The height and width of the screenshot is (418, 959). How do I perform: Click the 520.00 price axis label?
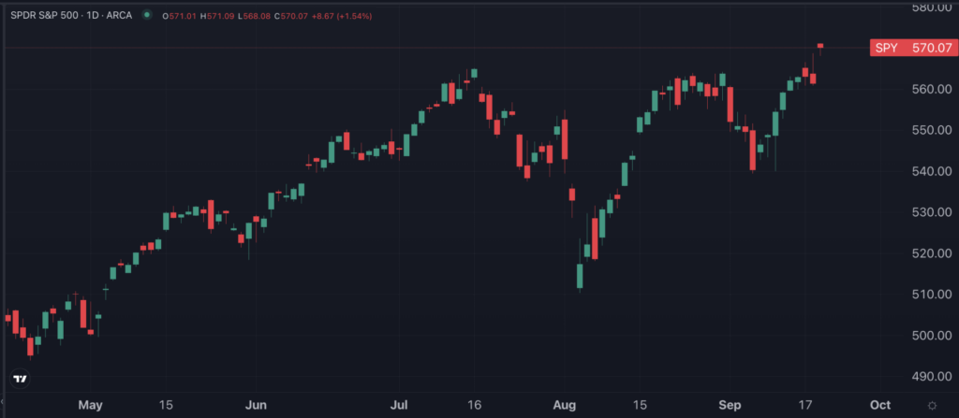click(x=932, y=253)
